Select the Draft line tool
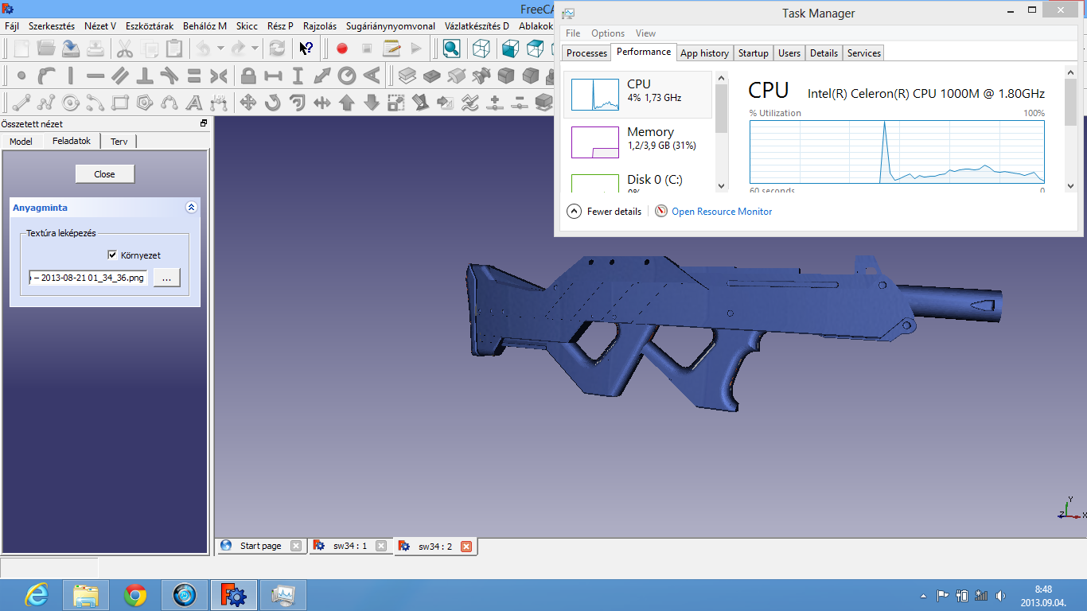The image size is (1087, 611). [x=21, y=103]
